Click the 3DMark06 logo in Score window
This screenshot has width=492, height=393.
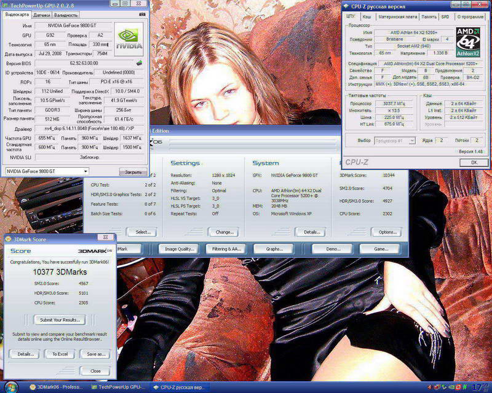tap(93, 251)
